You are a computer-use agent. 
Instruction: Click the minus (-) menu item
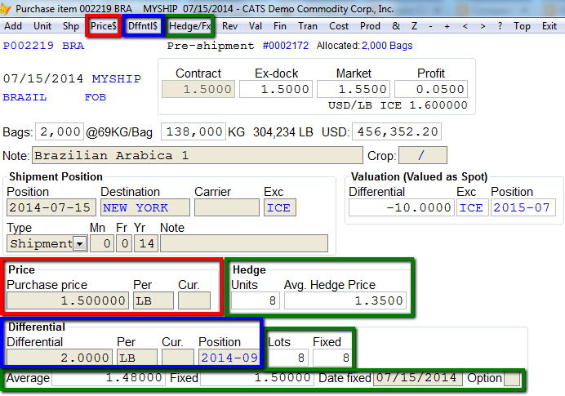[x=430, y=26]
